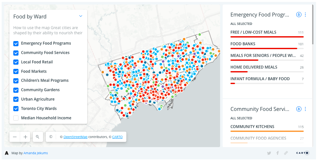Screen dimensions: 317x161
Task: Apply color styling to Community Food Services widget
Action: point(299,109)
